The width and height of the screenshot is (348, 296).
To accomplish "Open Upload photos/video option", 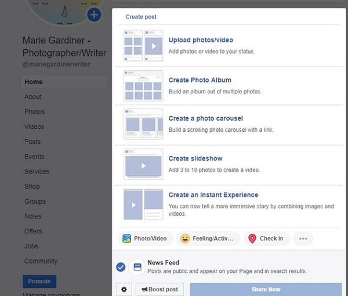I will tap(201, 40).
